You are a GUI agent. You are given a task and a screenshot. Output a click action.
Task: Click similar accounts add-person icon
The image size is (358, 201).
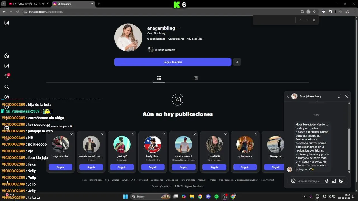pyautogui.click(x=237, y=62)
